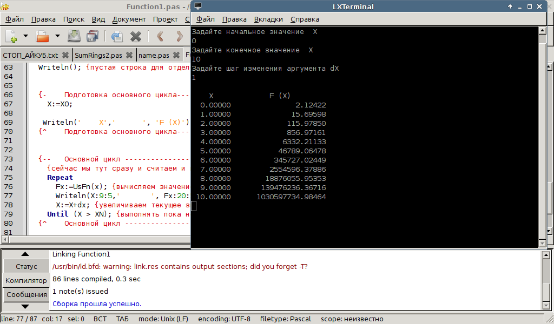Click the ВСТ insert mode indicator
Image resolution: width=554 pixels, height=324 pixels.
click(x=100, y=319)
